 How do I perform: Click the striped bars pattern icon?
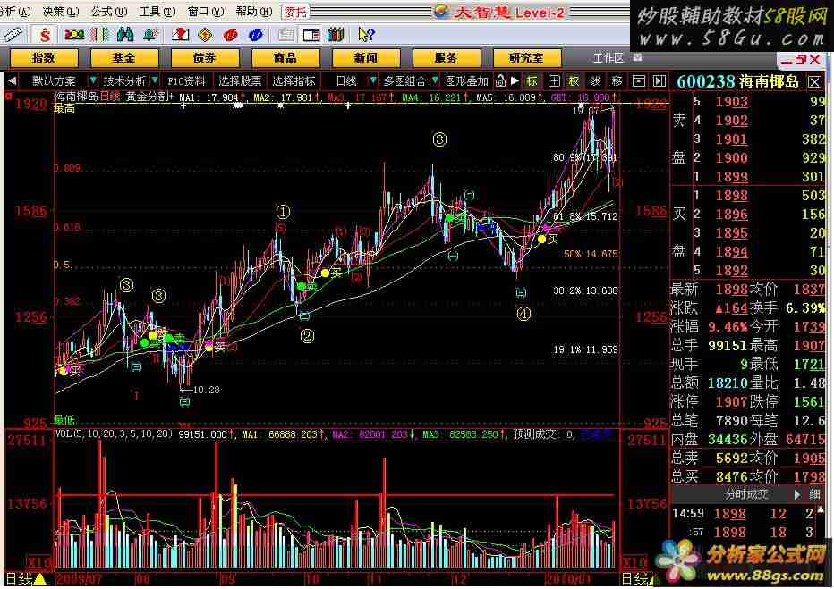(x=99, y=35)
